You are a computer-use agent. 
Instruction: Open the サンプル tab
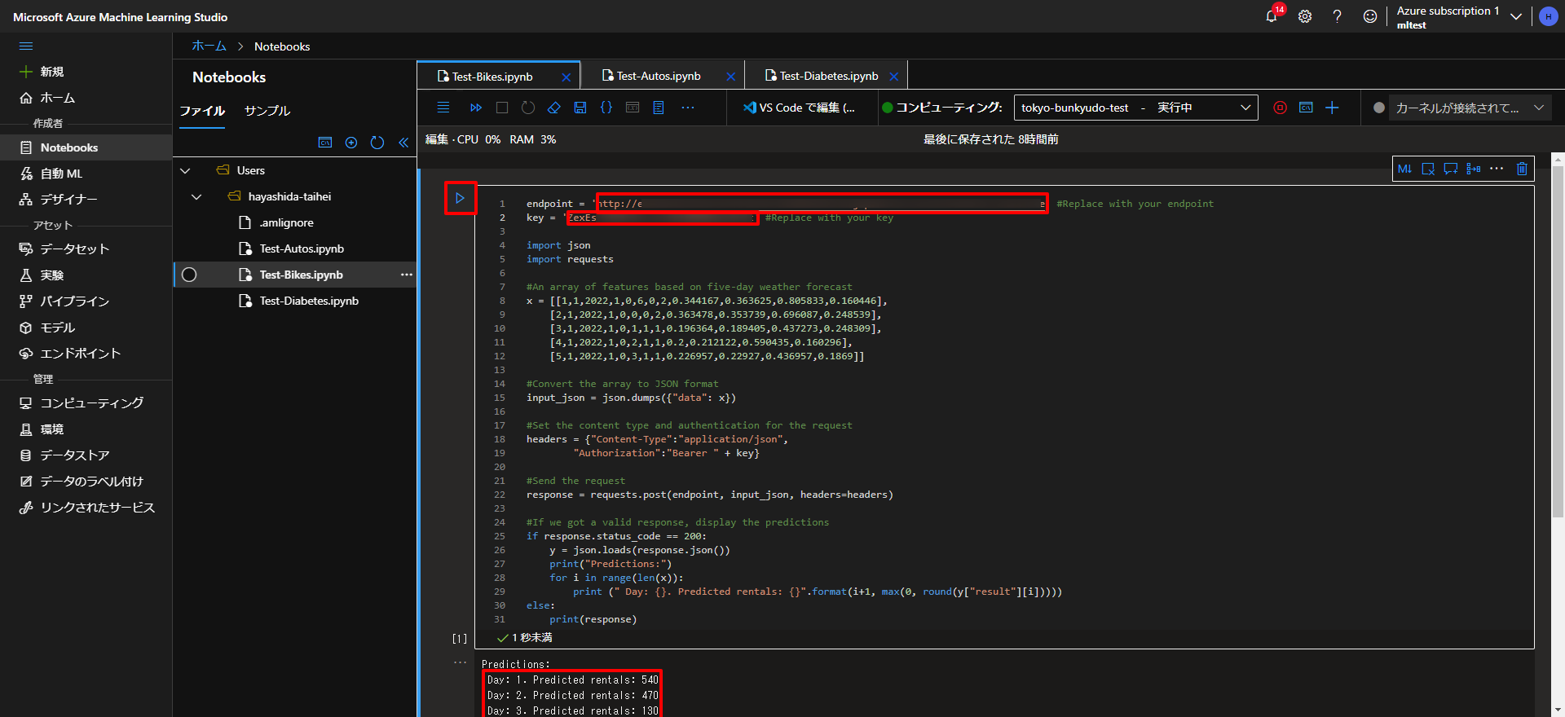coord(267,111)
